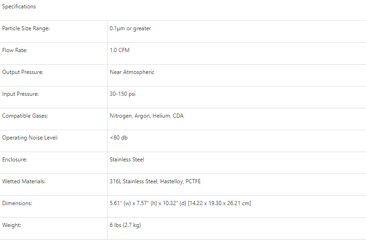Image resolution: width=366 pixels, height=240 pixels.
Task: Select the 'Enclosure:' label
Action: click(x=15, y=160)
